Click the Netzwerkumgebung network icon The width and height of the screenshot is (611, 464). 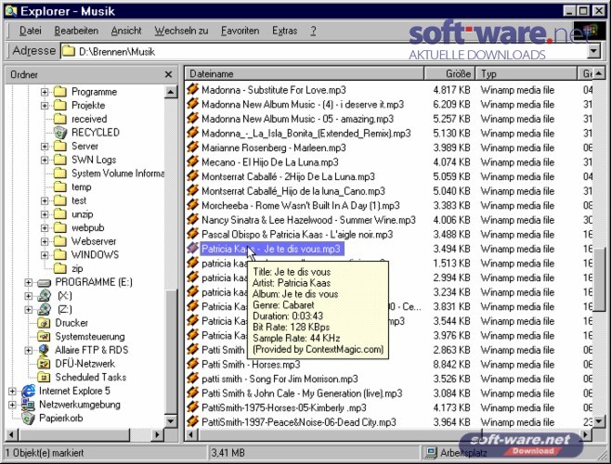(x=28, y=405)
